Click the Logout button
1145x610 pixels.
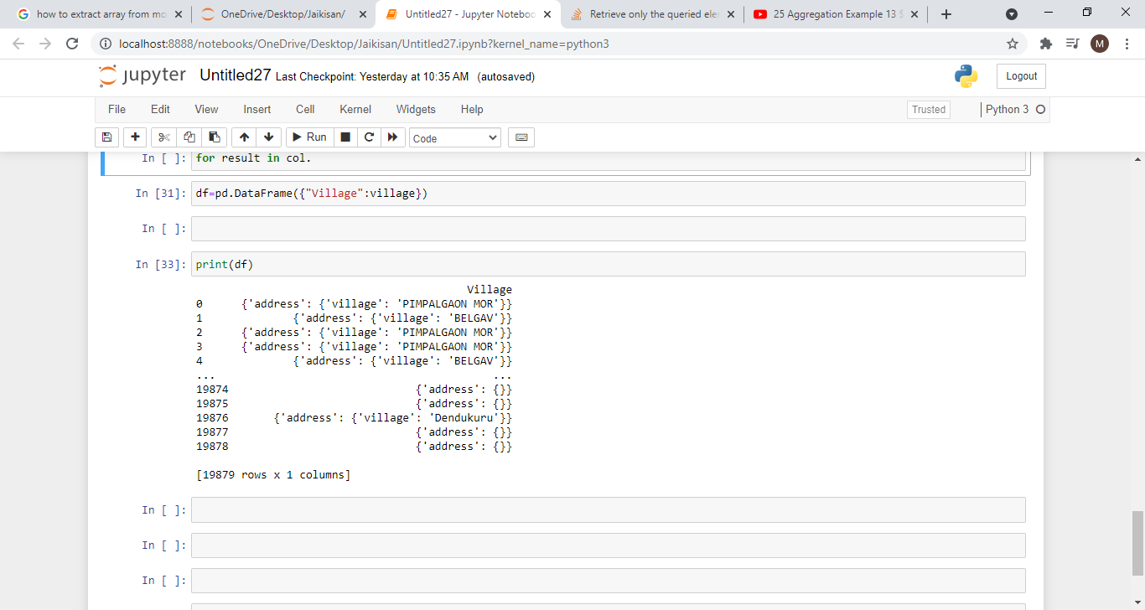[1021, 76]
